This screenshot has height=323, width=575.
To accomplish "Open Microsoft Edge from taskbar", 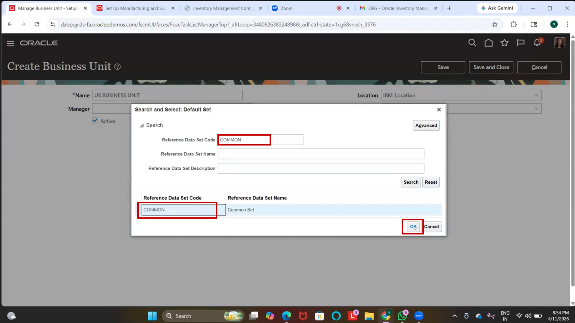I will [x=287, y=316].
